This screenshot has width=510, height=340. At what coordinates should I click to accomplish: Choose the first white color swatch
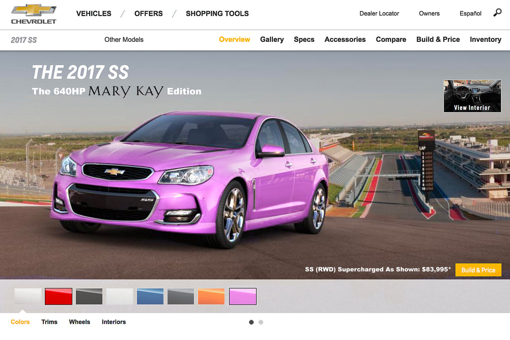click(x=28, y=296)
